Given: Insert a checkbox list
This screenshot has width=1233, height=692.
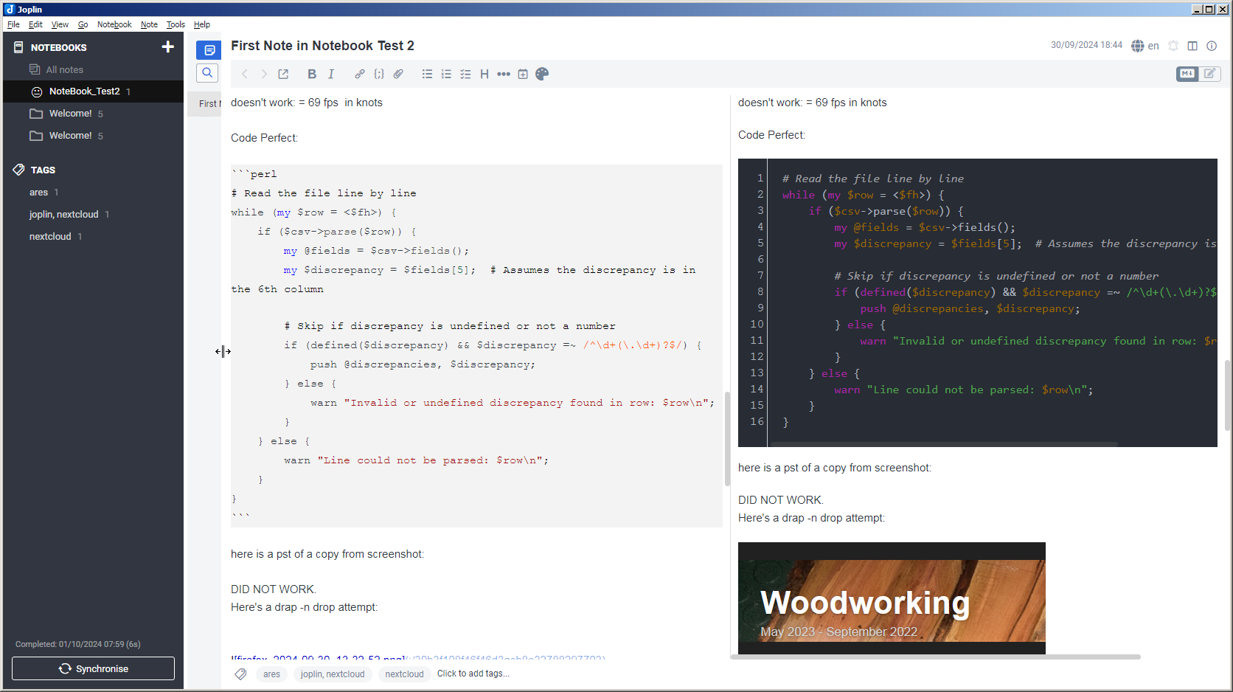Looking at the screenshot, I should tap(465, 74).
